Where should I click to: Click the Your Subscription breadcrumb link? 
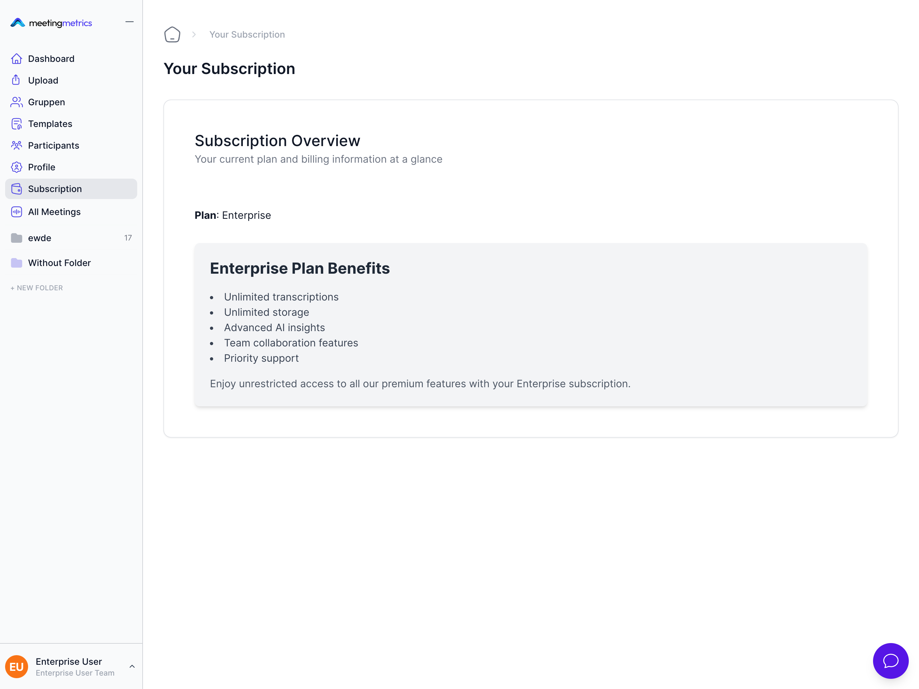pos(247,34)
